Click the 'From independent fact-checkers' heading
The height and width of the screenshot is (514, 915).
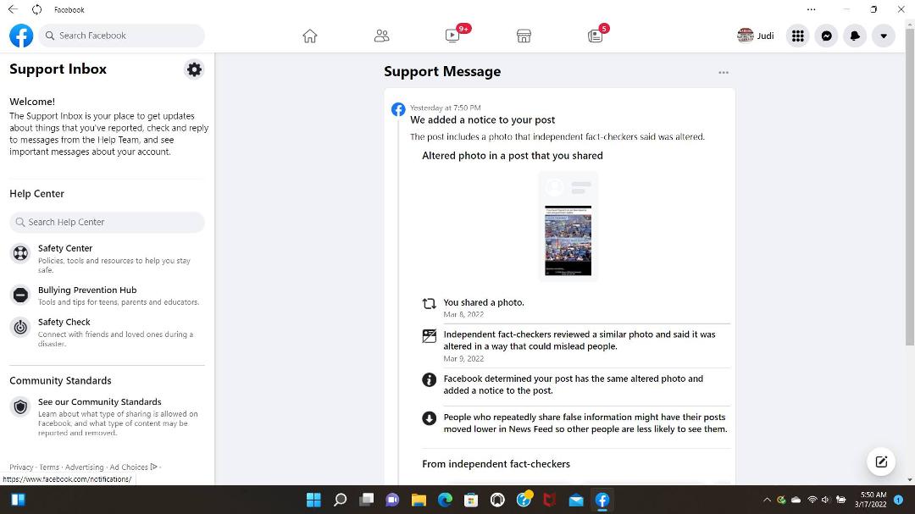[x=496, y=464]
